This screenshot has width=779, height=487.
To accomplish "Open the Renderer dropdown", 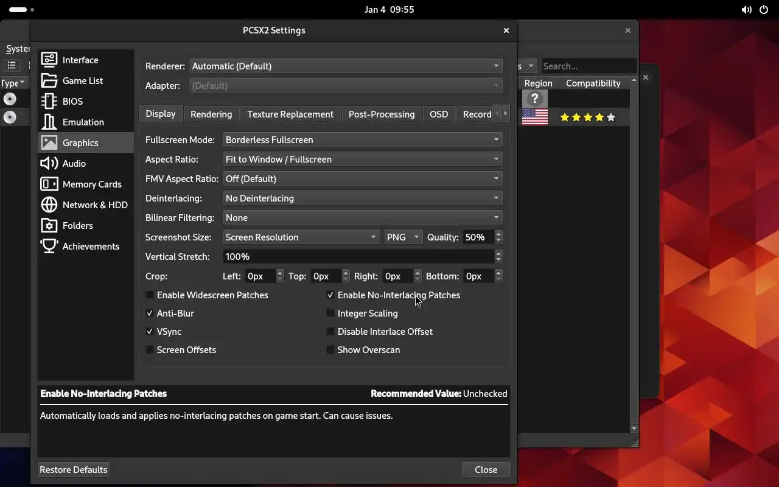I will coord(346,66).
